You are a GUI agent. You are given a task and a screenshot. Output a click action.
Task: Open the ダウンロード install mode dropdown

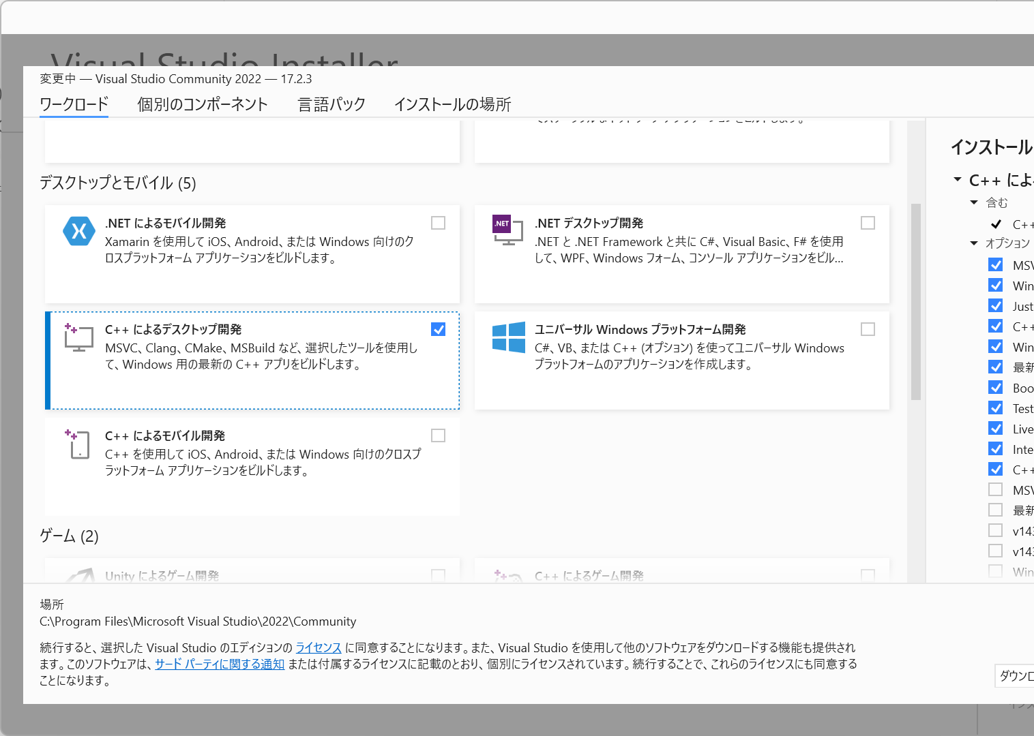click(1015, 675)
